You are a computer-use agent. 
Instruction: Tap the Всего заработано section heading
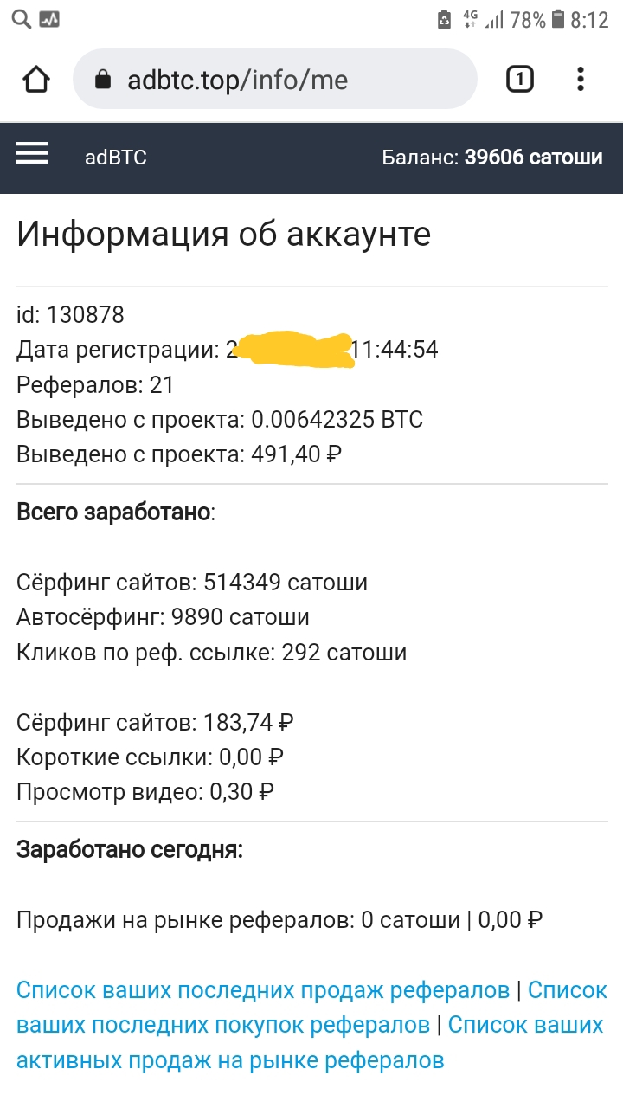115,512
